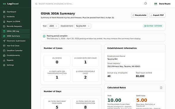This screenshot has width=175, height=109.
Task: Open Settings page
Action: 16,65
